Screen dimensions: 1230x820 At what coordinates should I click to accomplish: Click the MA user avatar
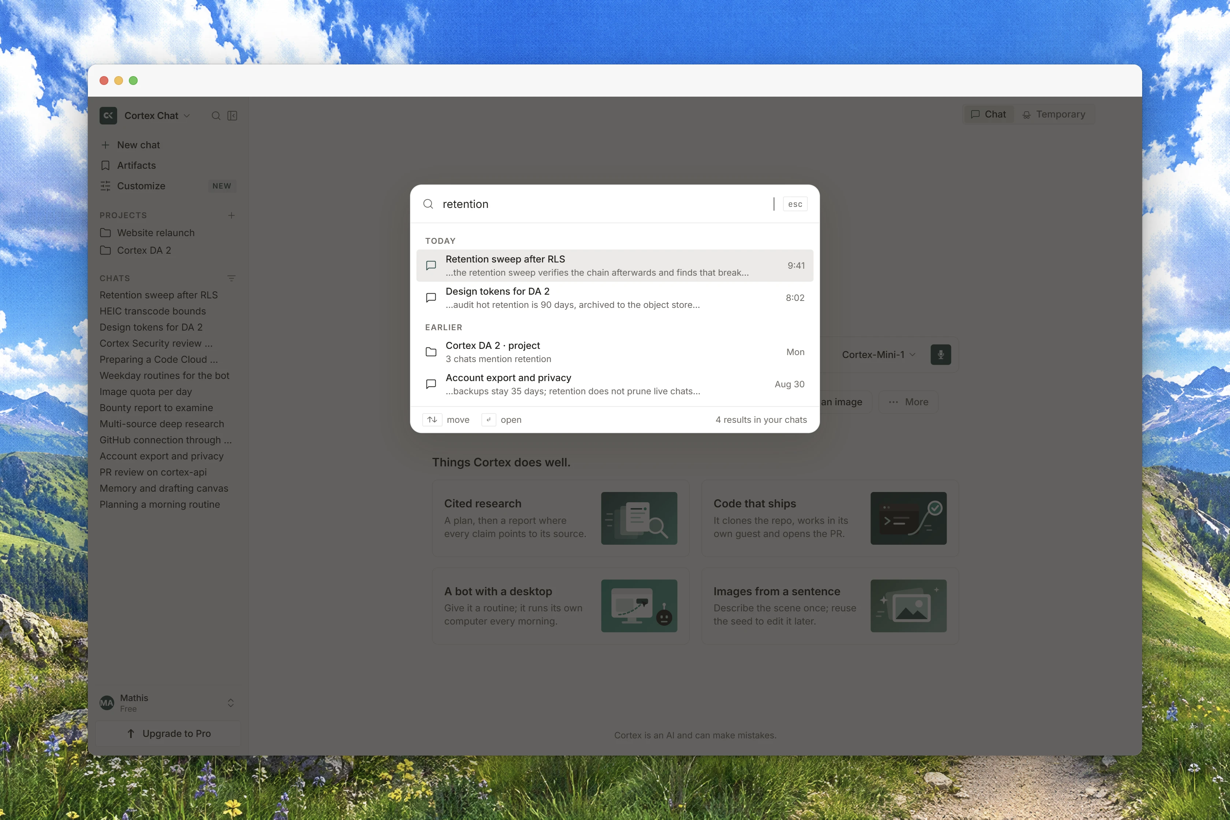point(107,703)
